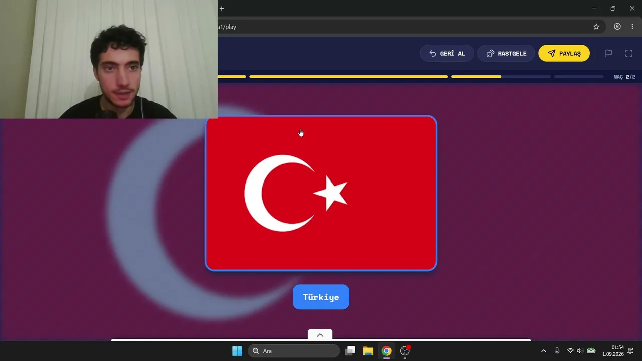Expand the bottom panel chevron

coord(320,335)
